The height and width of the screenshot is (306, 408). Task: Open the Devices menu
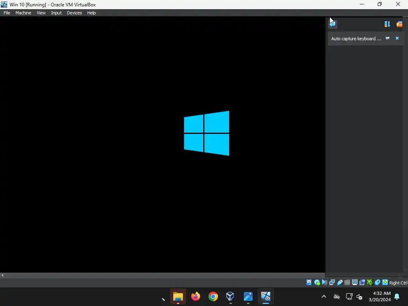point(74,13)
